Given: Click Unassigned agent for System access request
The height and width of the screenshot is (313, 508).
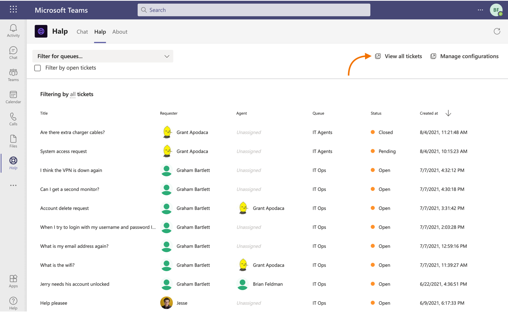Looking at the screenshot, I should [248, 151].
